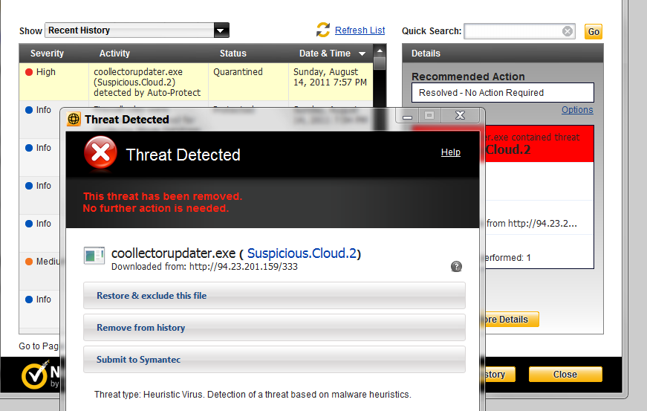
Task: Click the Activity column header
Action: click(x=114, y=54)
